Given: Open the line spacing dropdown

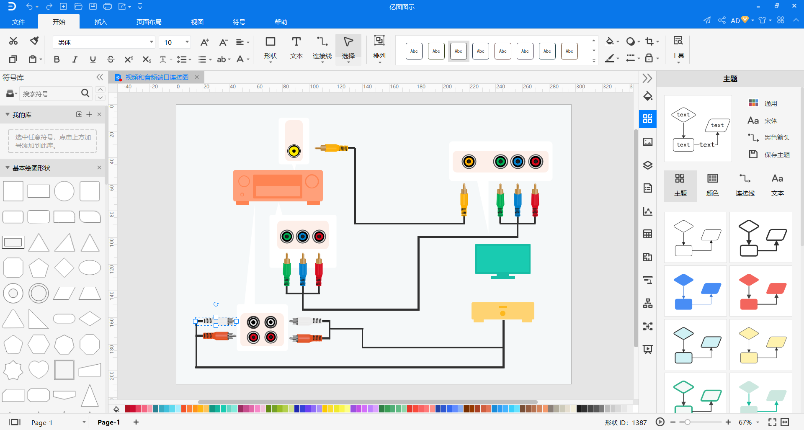Looking at the screenshot, I should [183, 59].
